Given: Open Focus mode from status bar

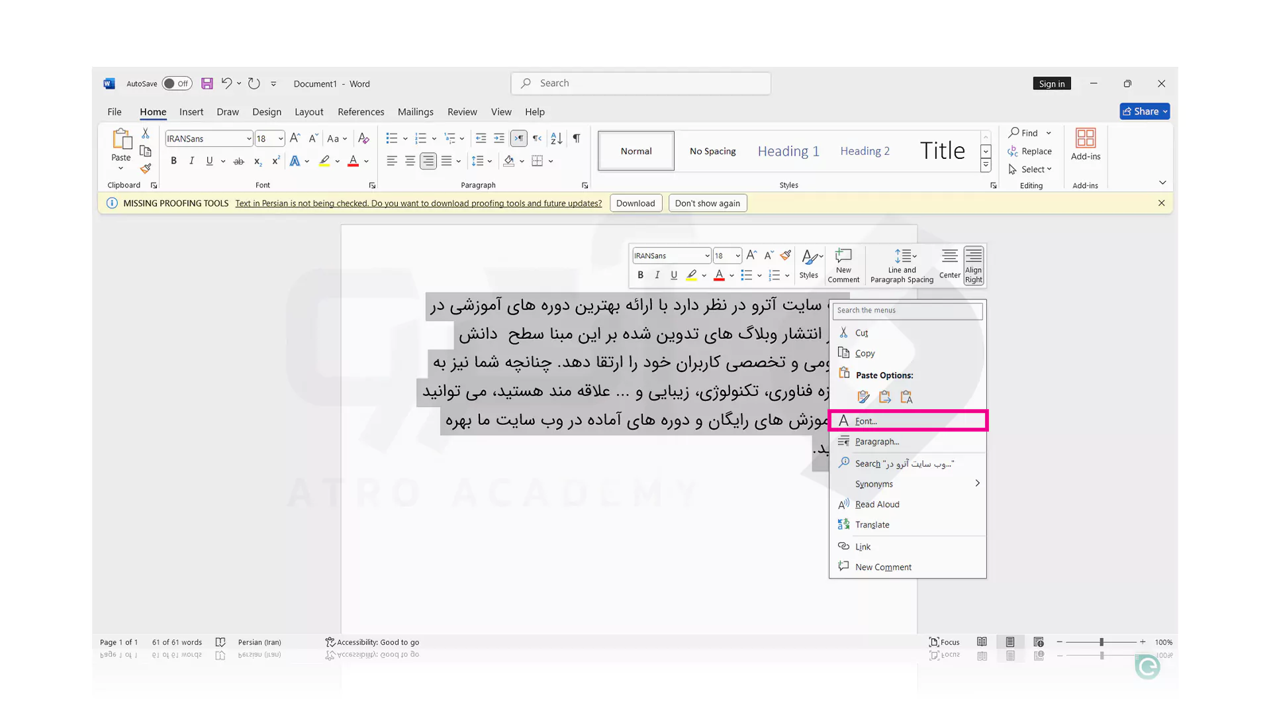Looking at the screenshot, I should point(945,642).
